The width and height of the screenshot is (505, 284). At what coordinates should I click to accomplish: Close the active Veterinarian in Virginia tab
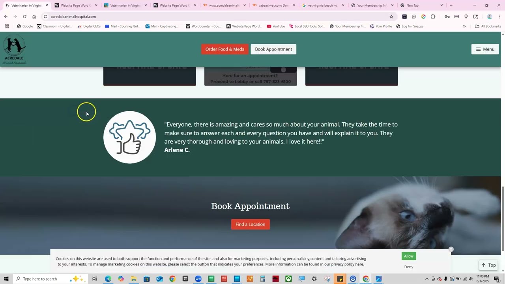click(x=47, y=6)
